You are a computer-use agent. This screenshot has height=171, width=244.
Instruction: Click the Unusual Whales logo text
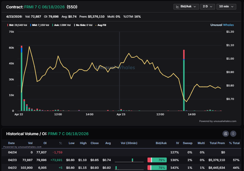222,25
